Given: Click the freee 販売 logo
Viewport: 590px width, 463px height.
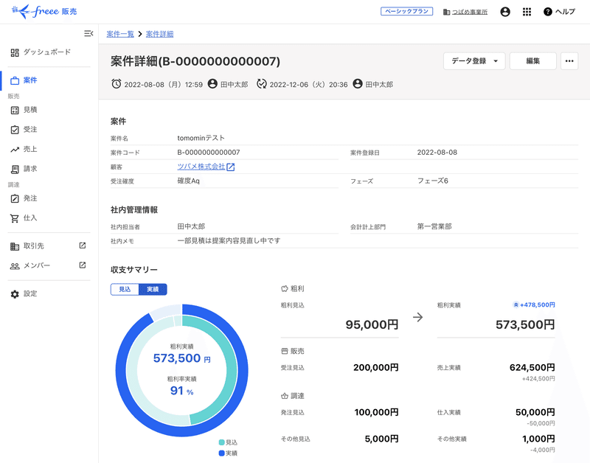Looking at the screenshot, I should point(44,11).
